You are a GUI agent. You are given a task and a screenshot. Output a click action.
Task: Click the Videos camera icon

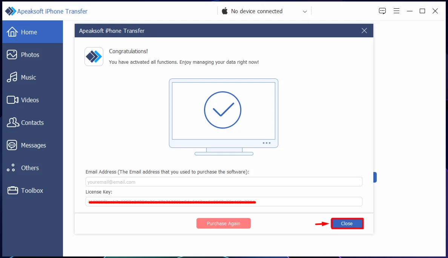point(12,100)
